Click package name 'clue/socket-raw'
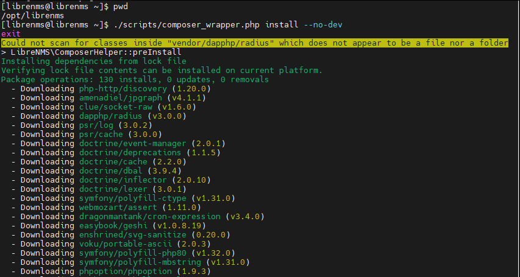The width and height of the screenshot is (520, 277). tap(116, 107)
